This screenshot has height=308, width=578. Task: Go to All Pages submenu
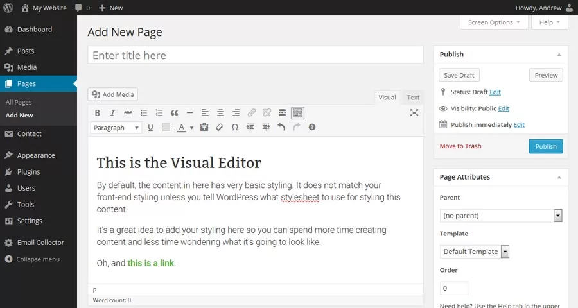(19, 102)
